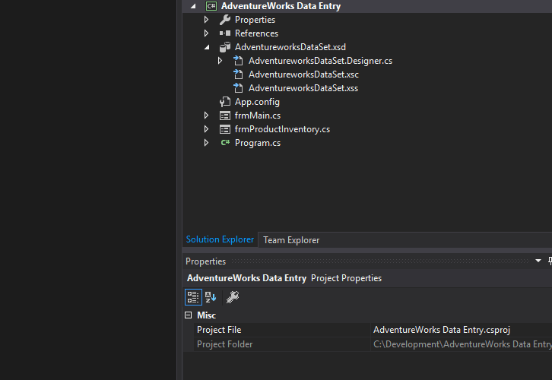Expand the Properties folder node
This screenshot has width=552, height=380.
pos(206,20)
